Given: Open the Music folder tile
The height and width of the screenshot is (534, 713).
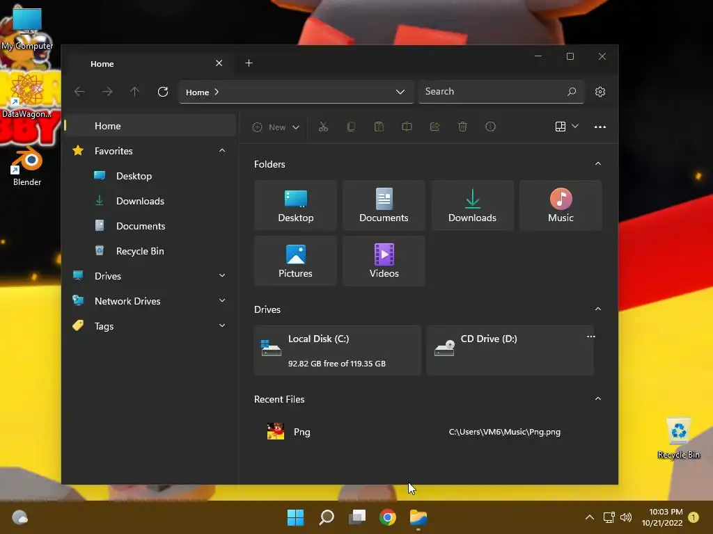Looking at the screenshot, I should [561, 205].
